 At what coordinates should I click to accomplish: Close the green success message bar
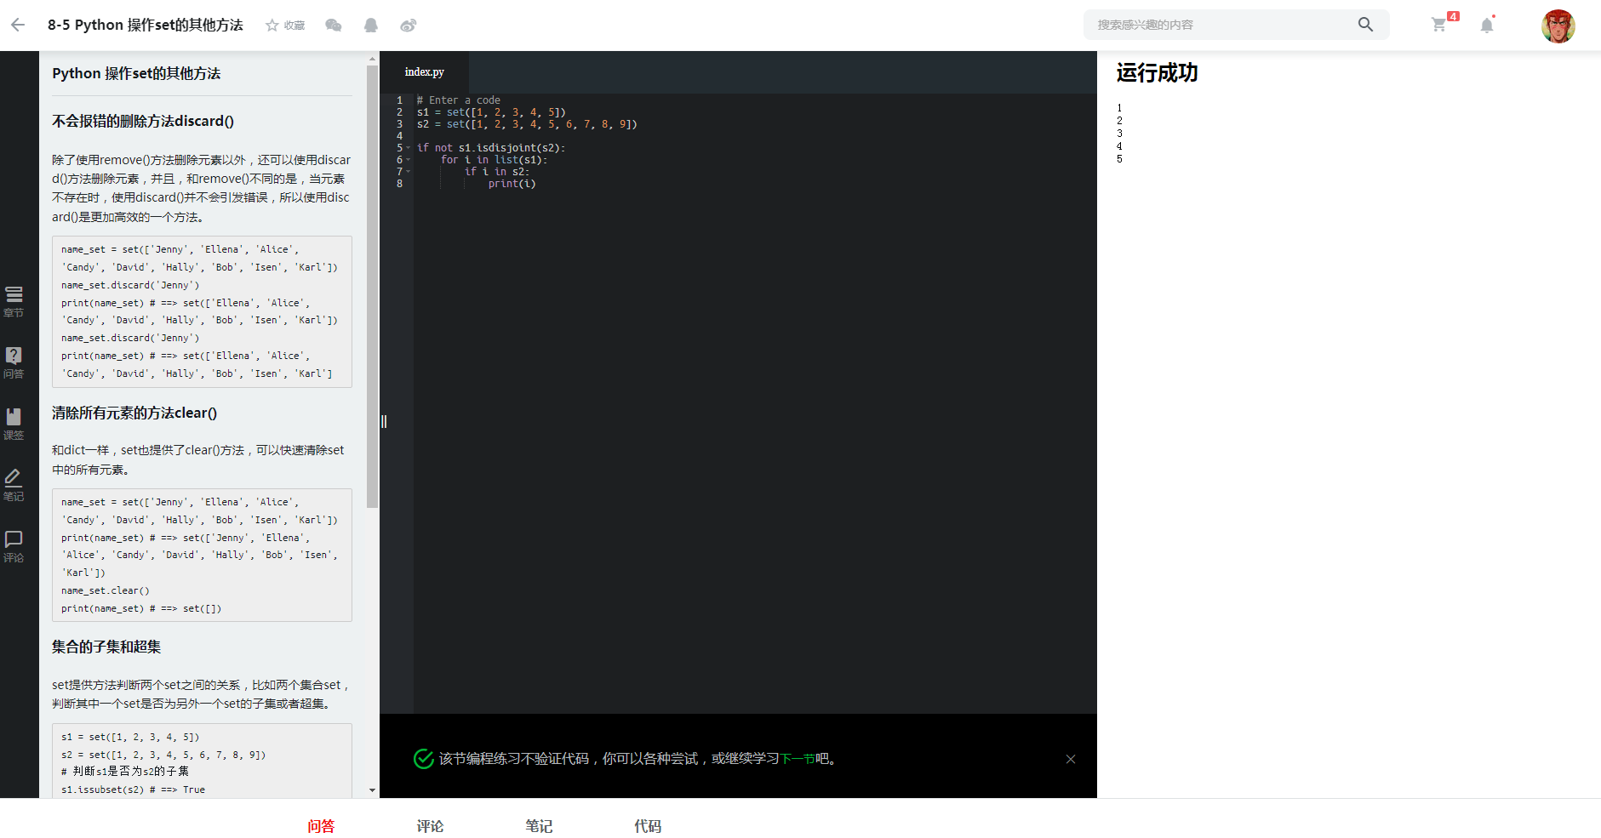pos(1071,759)
